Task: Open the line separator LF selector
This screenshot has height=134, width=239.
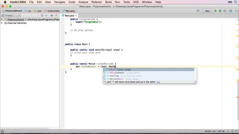Action: tap(214, 131)
